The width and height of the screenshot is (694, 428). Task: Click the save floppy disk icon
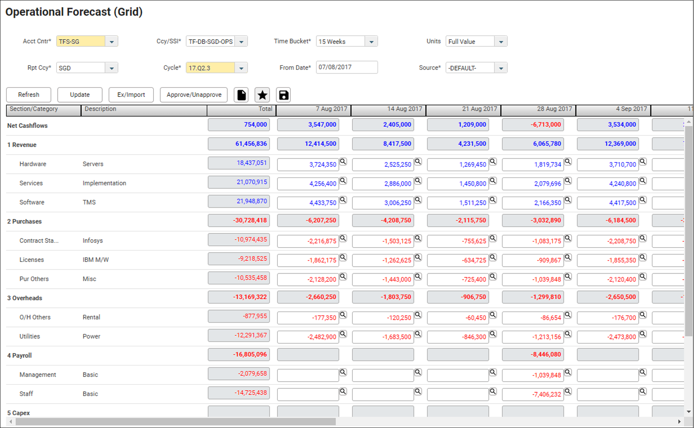[x=284, y=95]
